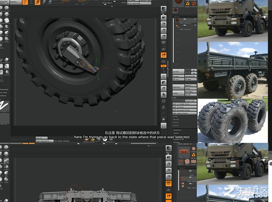Viewport: 272px width, 202px height.
Task: Select the SimpleBrush S tool icon, upper window
Action: (188, 4)
